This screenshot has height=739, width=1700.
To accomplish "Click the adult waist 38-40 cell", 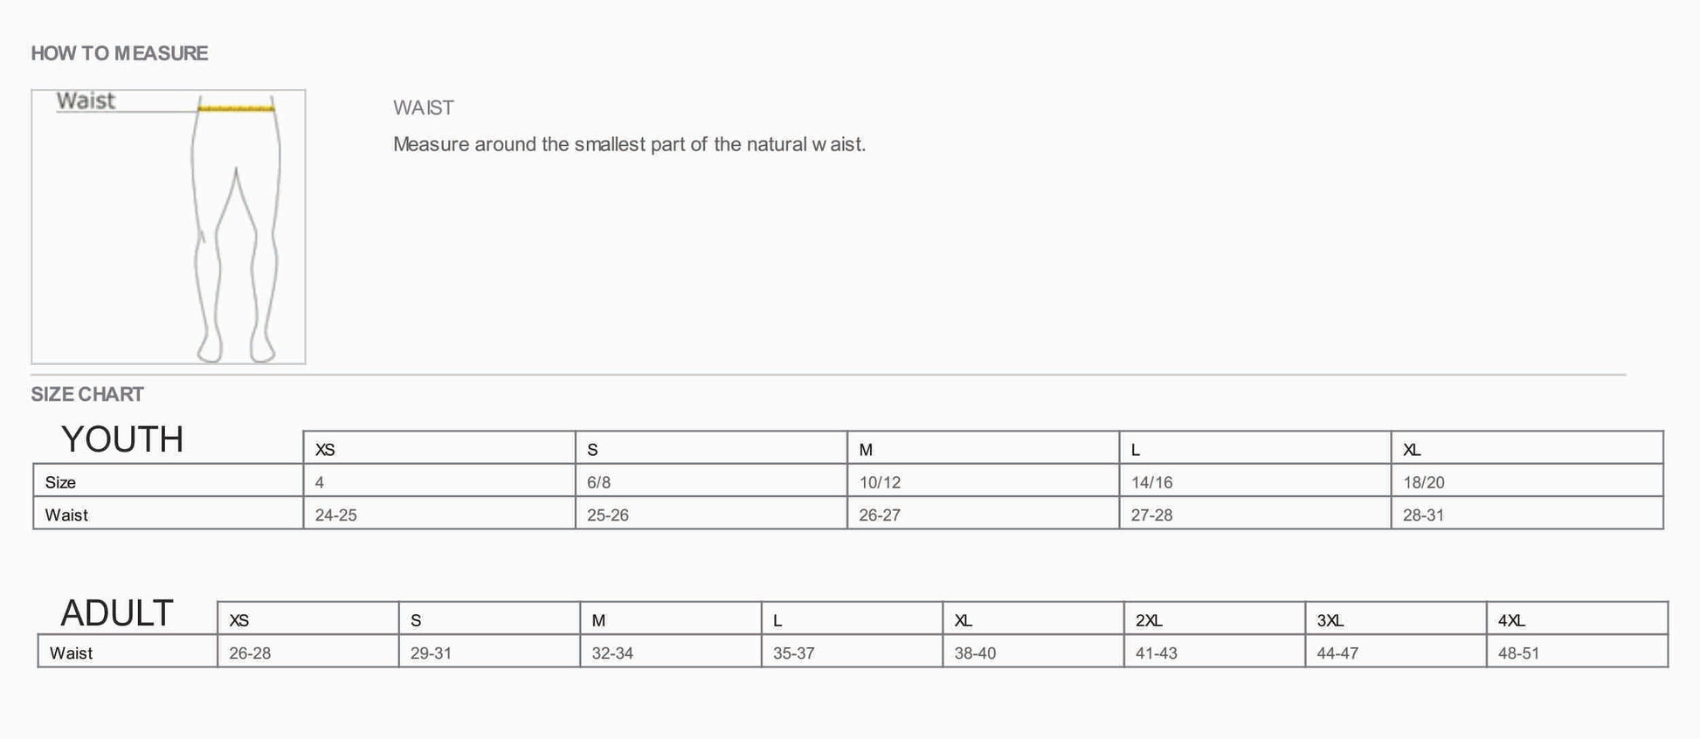I will click(x=975, y=653).
